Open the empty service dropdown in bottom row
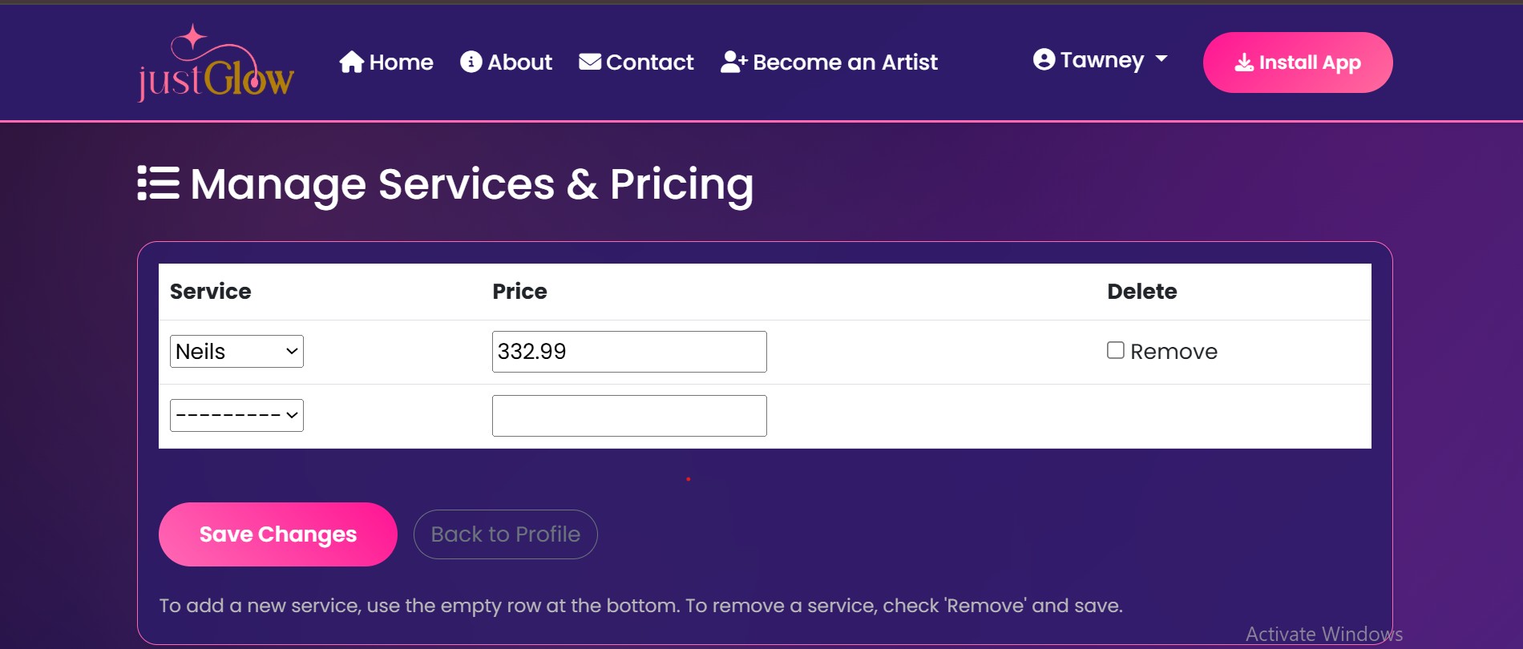Viewport: 1523px width, 649px height. 236,416
